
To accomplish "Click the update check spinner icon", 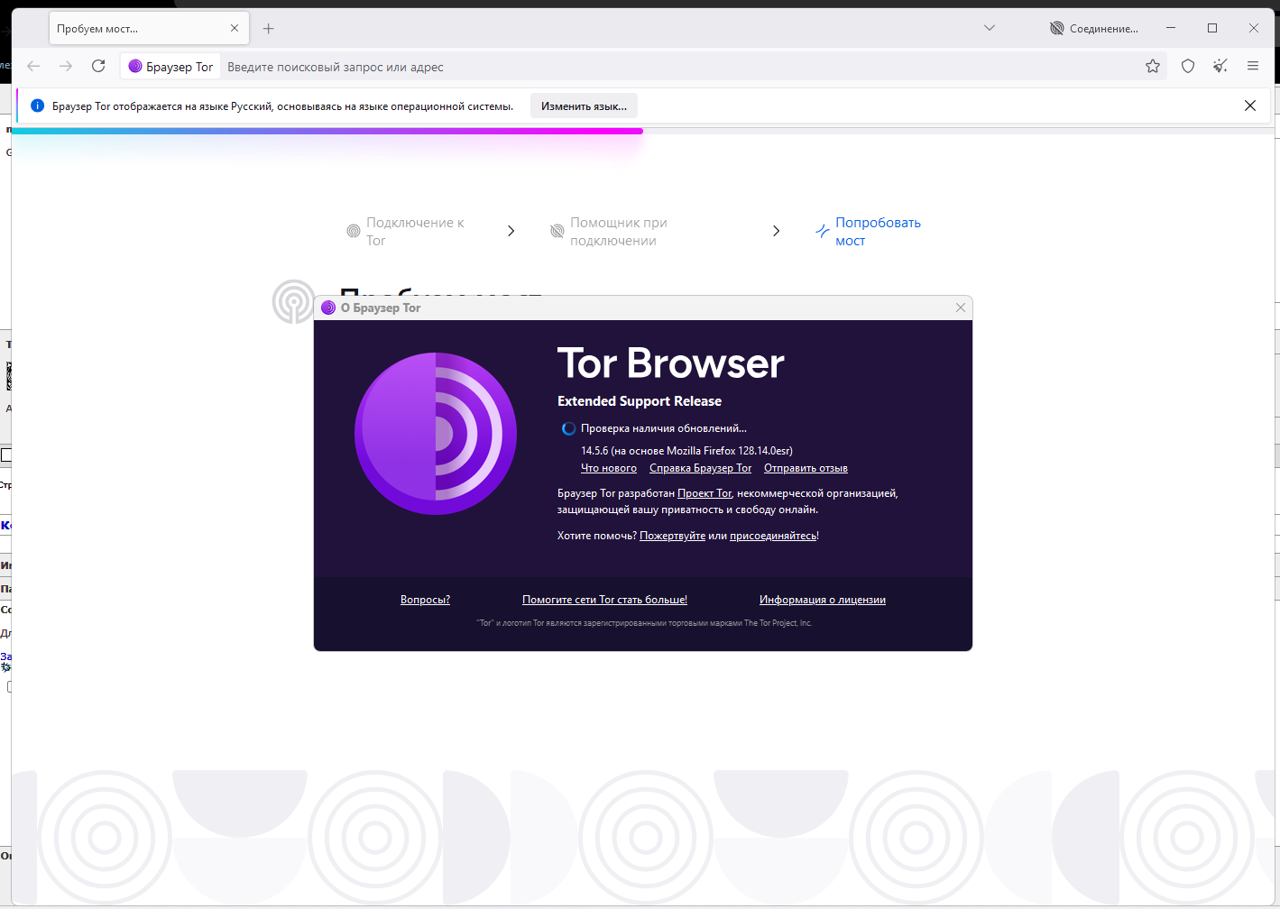I will [568, 428].
